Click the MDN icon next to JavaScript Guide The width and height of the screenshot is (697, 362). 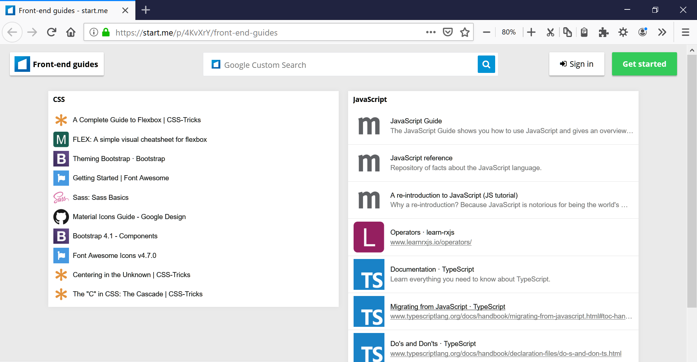(368, 126)
